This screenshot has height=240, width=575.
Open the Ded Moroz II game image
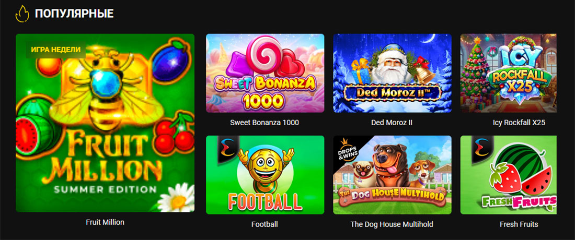[393, 73]
